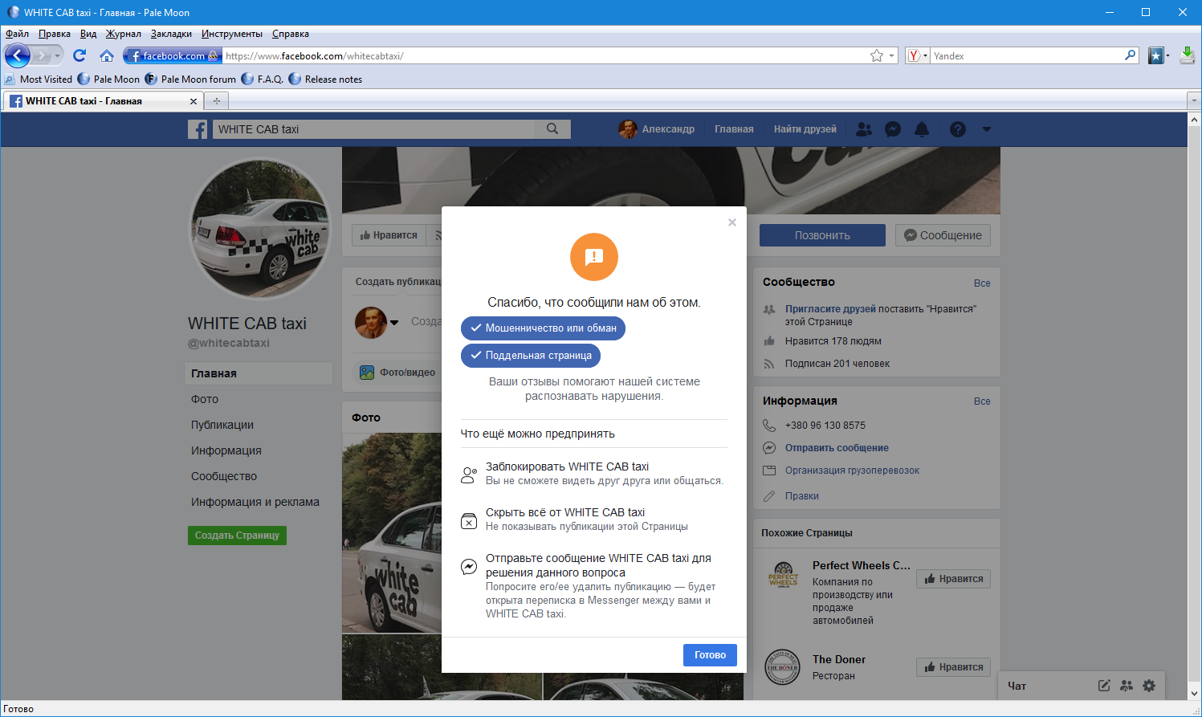Screen dimensions: 1202x717
Task: Open notifications bell in Facebook header
Action: point(922,129)
